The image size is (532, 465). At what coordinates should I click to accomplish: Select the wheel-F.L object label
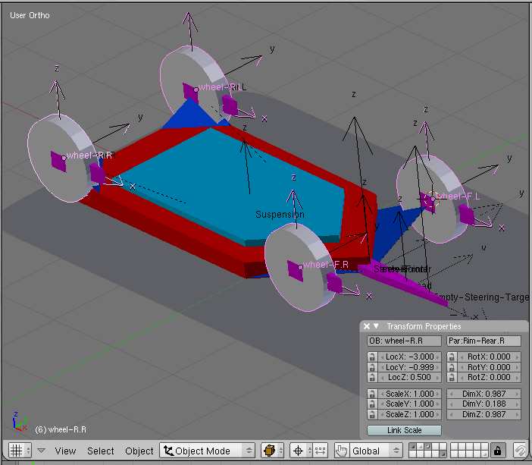pyautogui.click(x=458, y=196)
